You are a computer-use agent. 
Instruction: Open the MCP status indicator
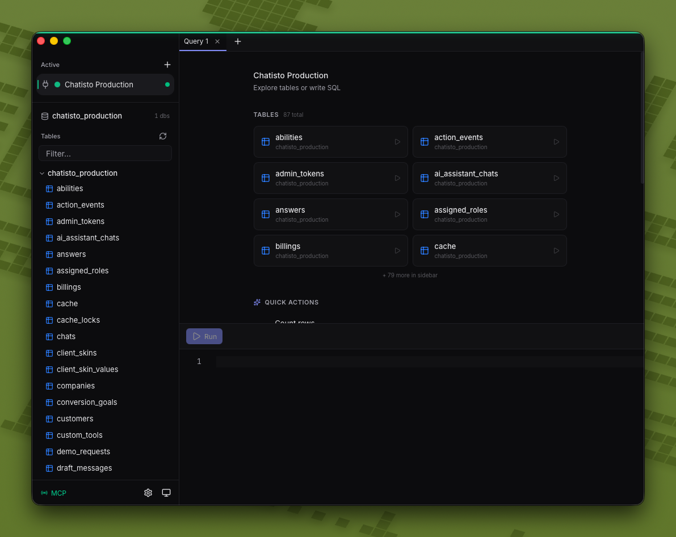click(53, 493)
